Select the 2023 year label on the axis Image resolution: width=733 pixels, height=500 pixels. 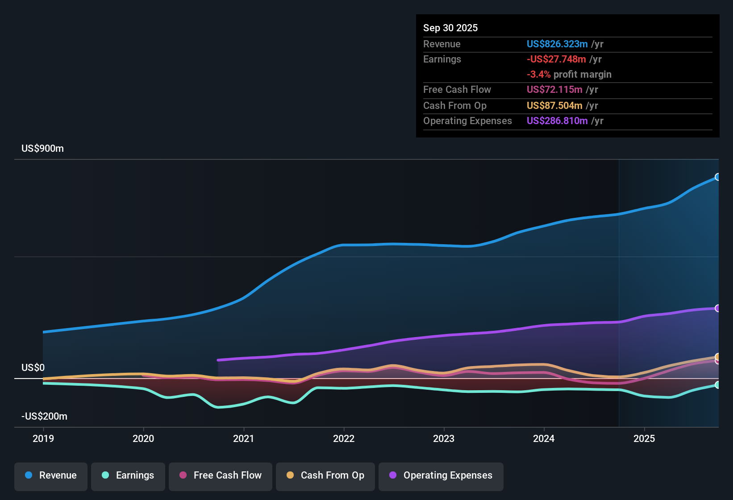(443, 439)
